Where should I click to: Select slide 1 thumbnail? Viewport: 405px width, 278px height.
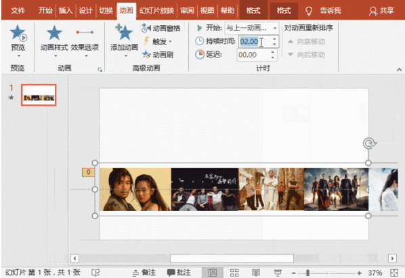pos(39,95)
